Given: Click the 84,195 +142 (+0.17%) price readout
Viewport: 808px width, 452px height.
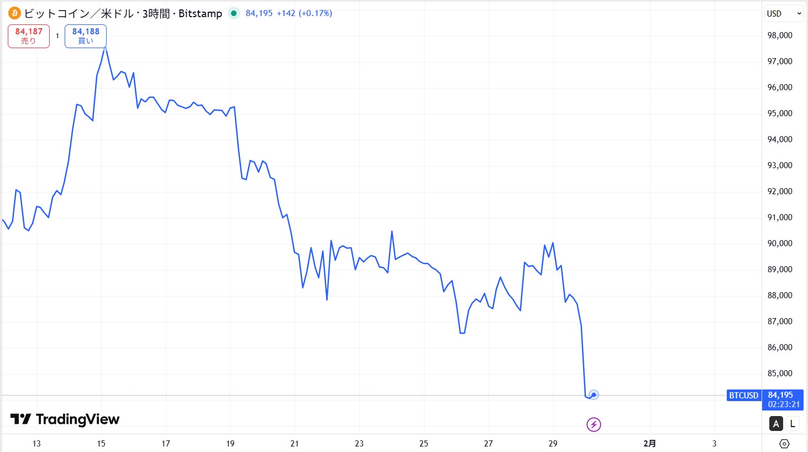Looking at the screenshot, I should coord(288,13).
